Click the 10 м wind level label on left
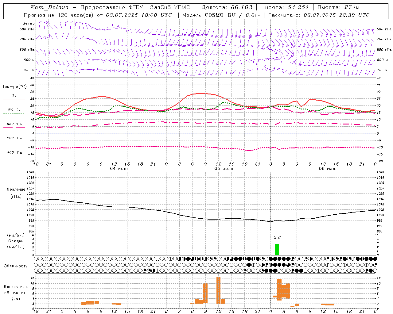The width and height of the screenshot is (393, 314). pyautogui.click(x=29, y=70)
